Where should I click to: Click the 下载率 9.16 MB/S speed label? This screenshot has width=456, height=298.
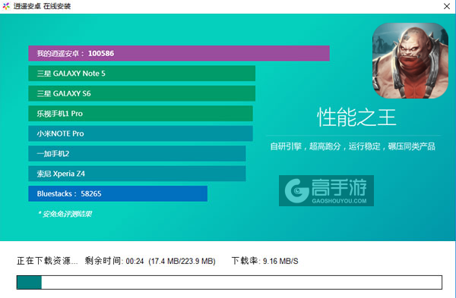265,261
